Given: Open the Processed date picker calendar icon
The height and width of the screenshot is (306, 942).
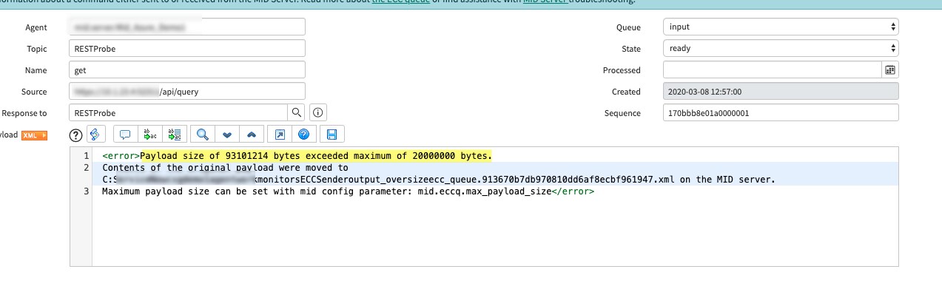Looking at the screenshot, I should coord(890,70).
